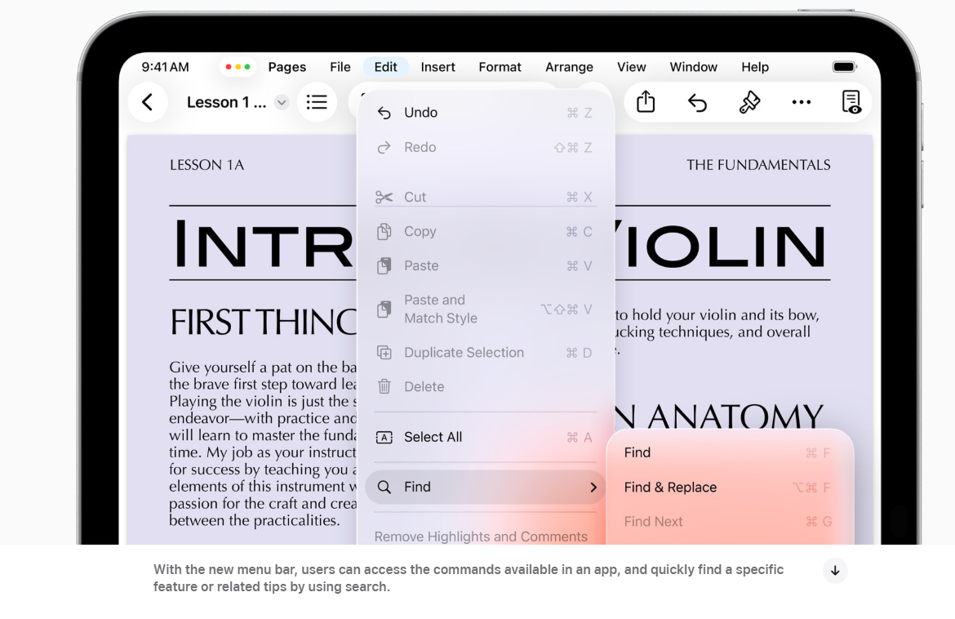The image size is (955, 619).
Task: Select Duplicate Selection menu item
Action: [x=486, y=353]
